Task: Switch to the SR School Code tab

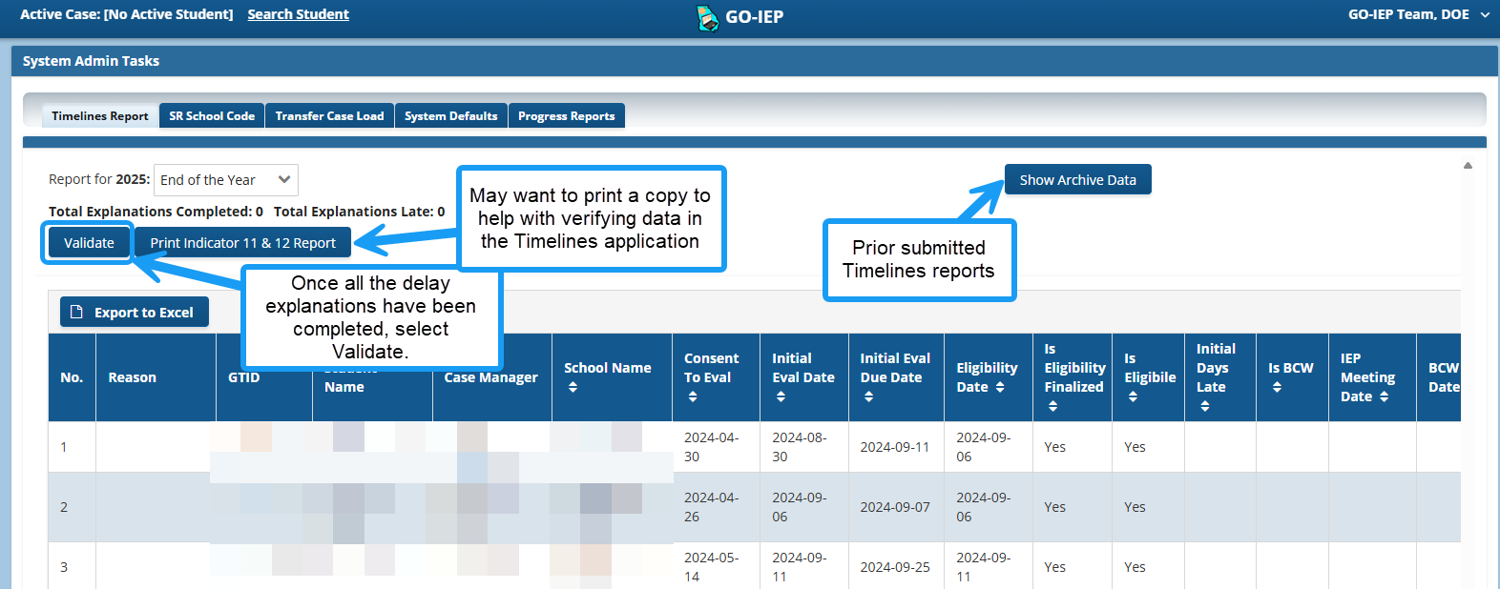Action: (x=212, y=116)
